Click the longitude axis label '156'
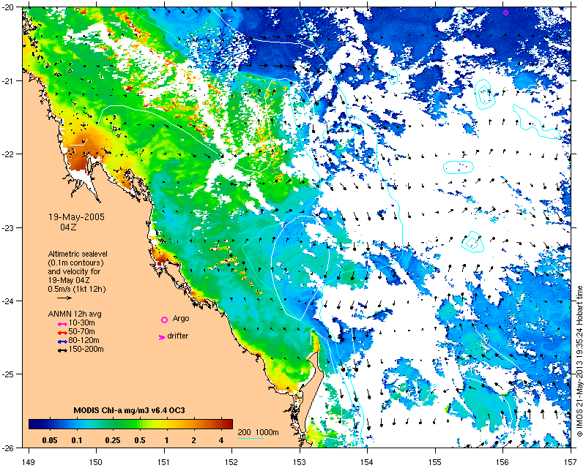This screenshot has height=468, width=586. pos(503,462)
